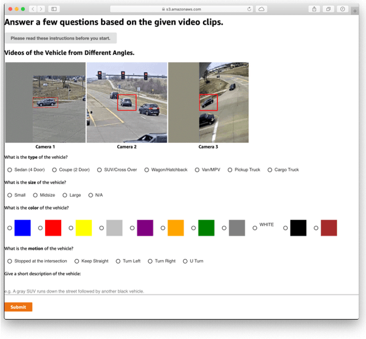Select Turn Right motion
Viewport: 366px width, 339px height.
point(150,261)
